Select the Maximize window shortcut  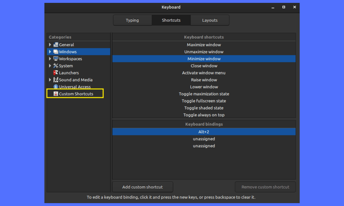[204, 45]
